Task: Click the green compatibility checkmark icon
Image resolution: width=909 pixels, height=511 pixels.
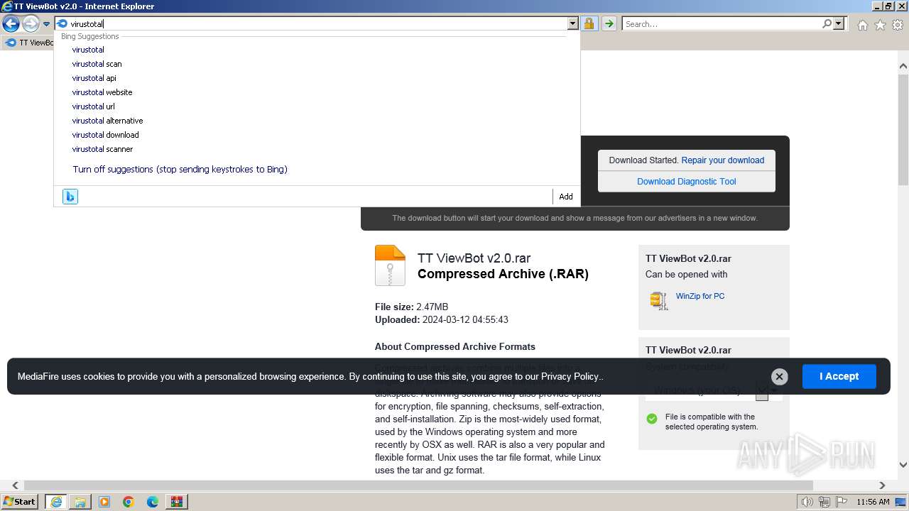Action: click(x=652, y=419)
